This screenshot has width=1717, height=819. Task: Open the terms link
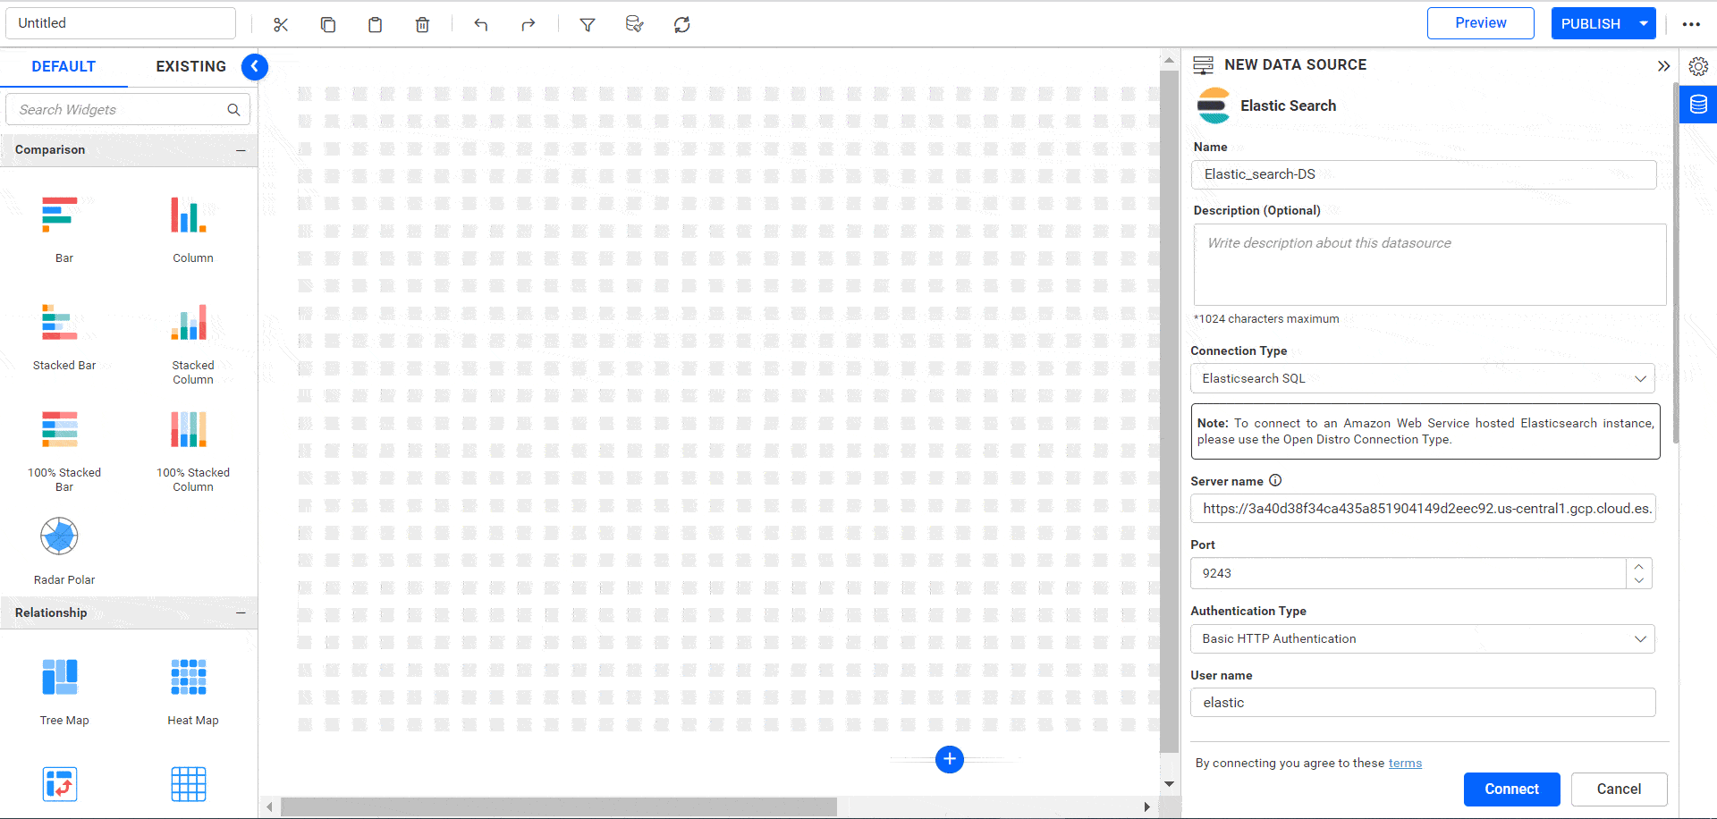tap(1405, 764)
